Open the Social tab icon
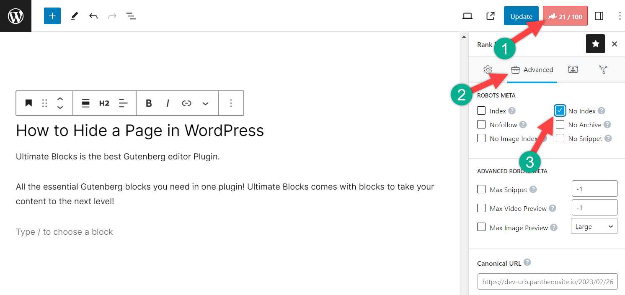This screenshot has height=295, width=625. [x=603, y=70]
